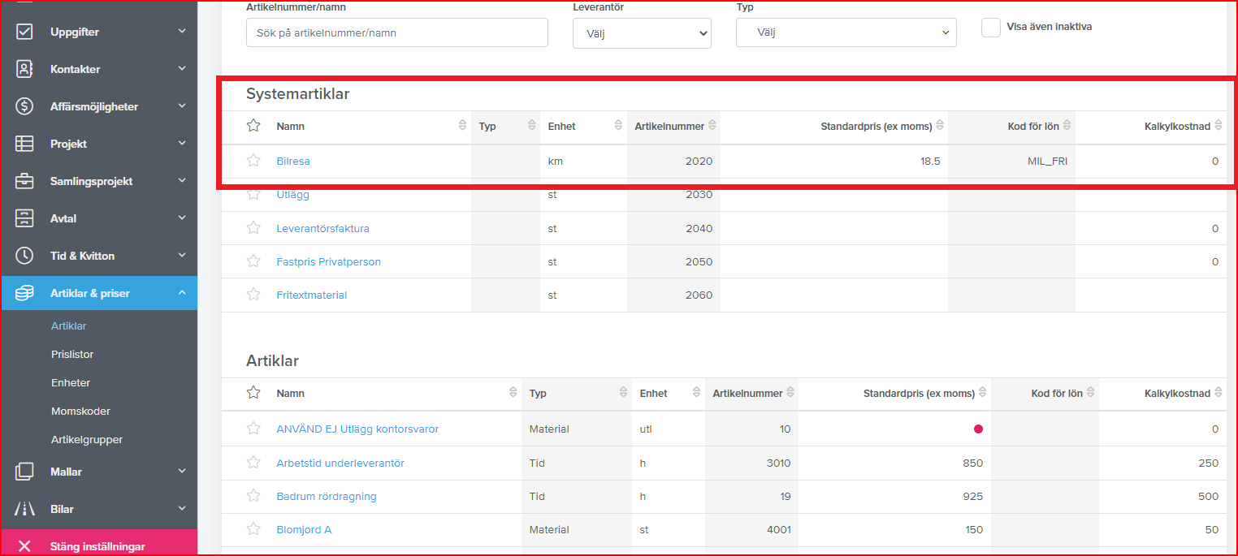This screenshot has width=1238, height=556.
Task: Expand the Mallar menu chevron
Action: pos(182,472)
